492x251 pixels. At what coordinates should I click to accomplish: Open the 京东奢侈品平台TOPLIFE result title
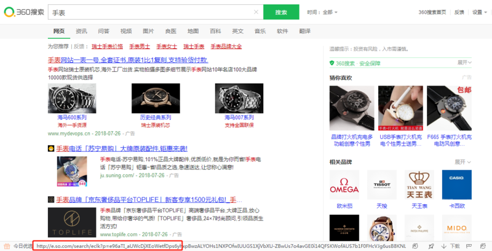pos(149,199)
